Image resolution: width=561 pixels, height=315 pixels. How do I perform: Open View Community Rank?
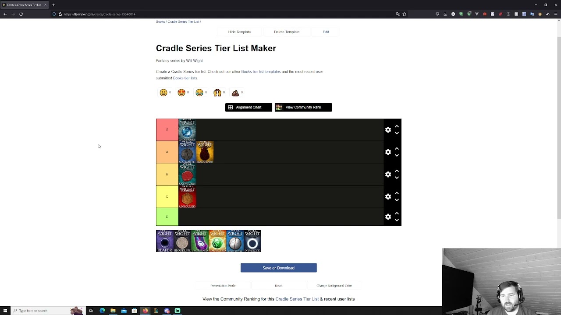pyautogui.click(x=303, y=107)
